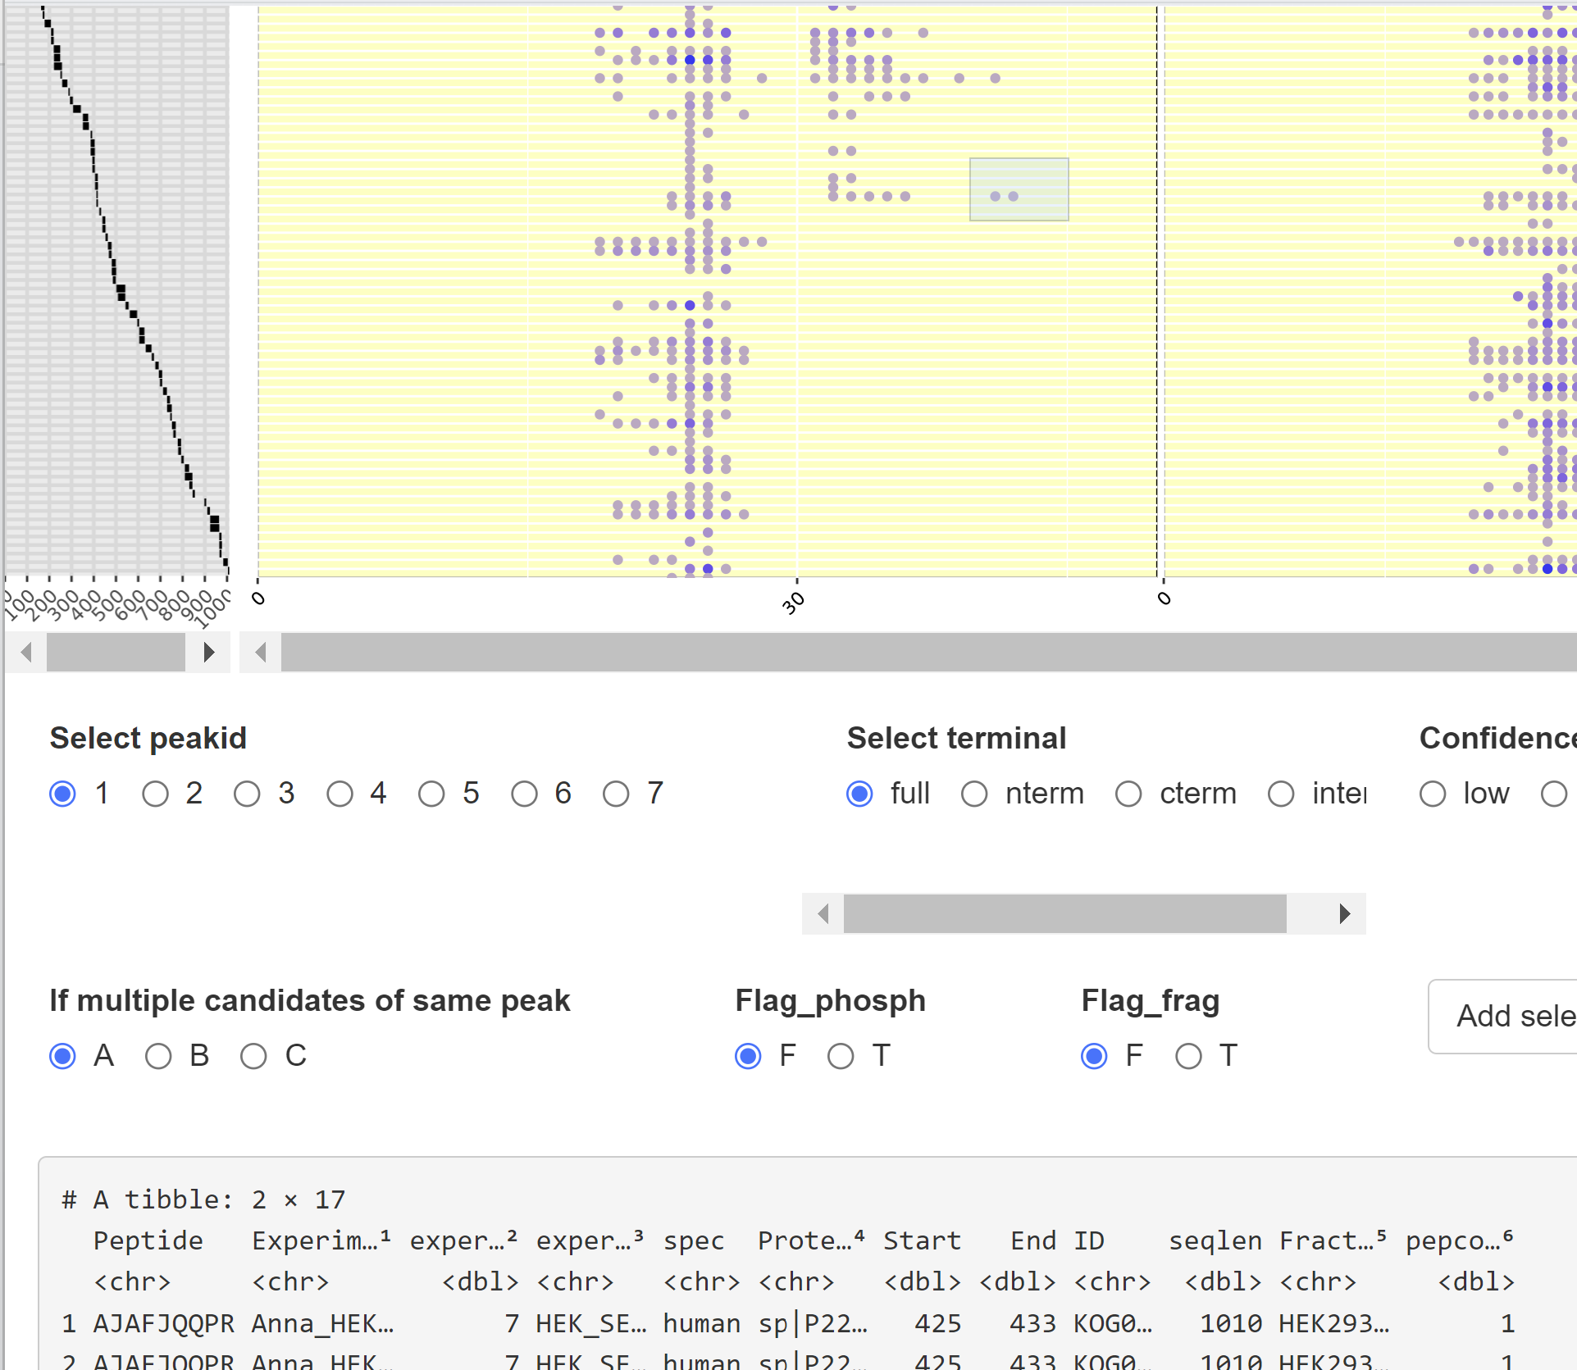Pick candidate A for multiple candidates
Viewport: 1577px width, 1370px height.
click(x=62, y=1056)
